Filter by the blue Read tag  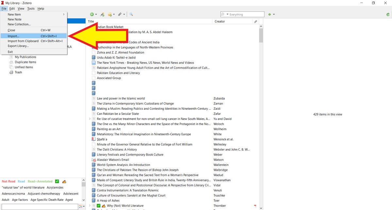pyautogui.click(x=21, y=181)
